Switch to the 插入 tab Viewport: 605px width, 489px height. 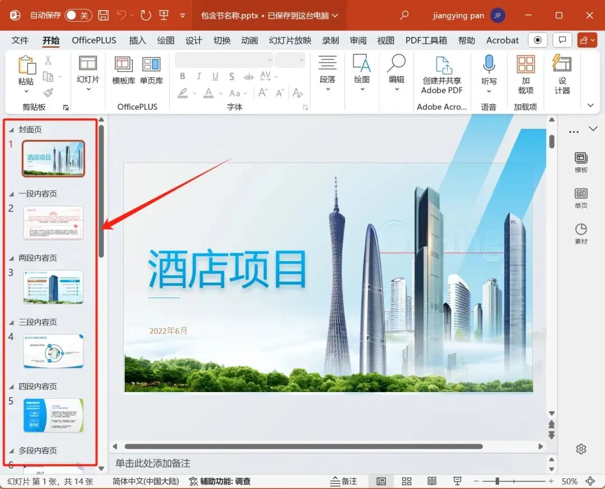[137, 40]
